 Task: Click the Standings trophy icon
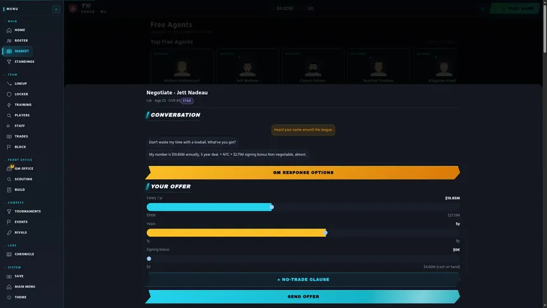pos(9,62)
